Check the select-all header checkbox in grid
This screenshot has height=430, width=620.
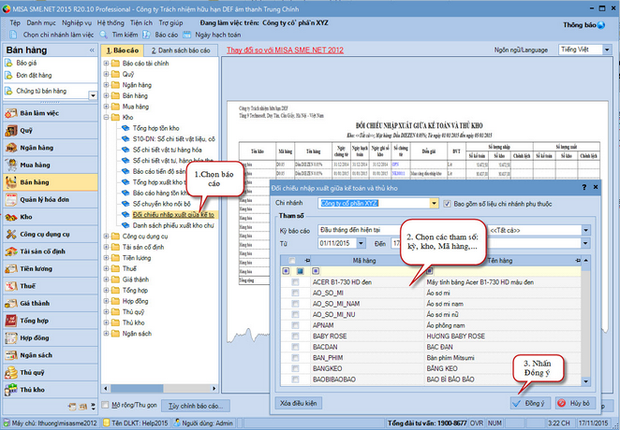click(292, 261)
